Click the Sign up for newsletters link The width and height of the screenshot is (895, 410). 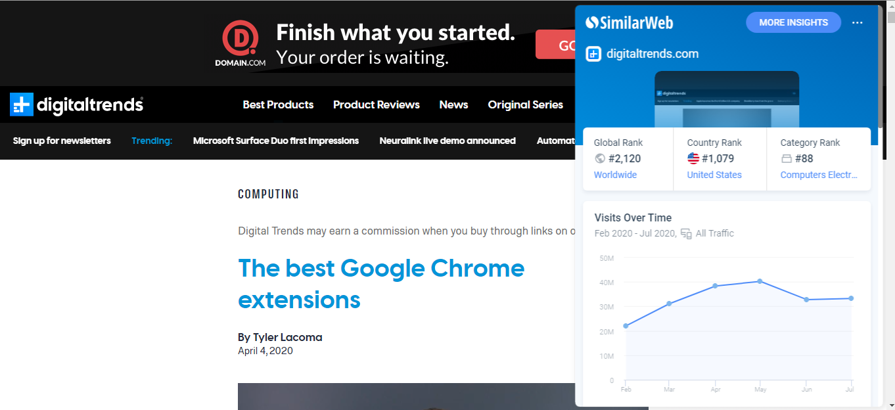(62, 141)
